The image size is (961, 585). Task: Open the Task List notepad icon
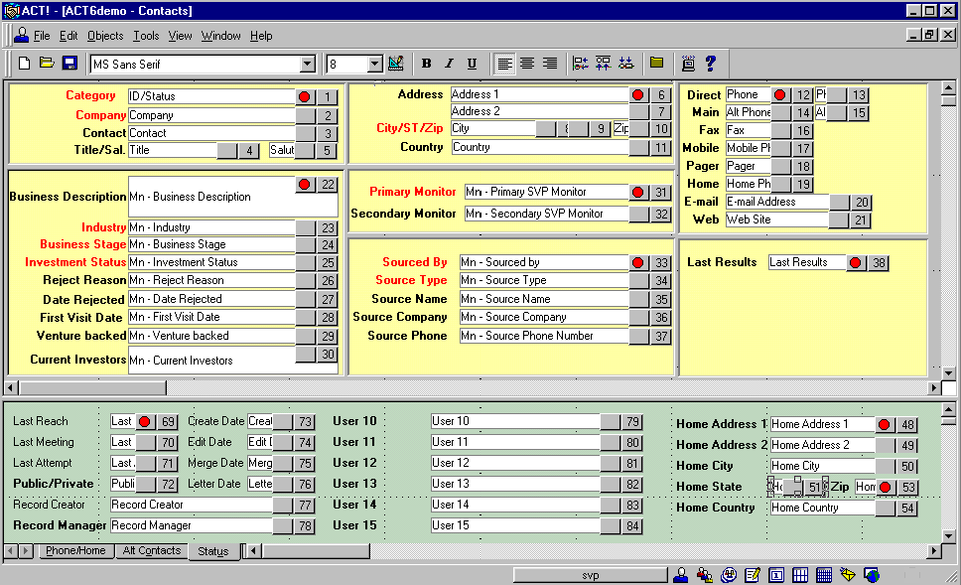pyautogui.click(x=752, y=575)
